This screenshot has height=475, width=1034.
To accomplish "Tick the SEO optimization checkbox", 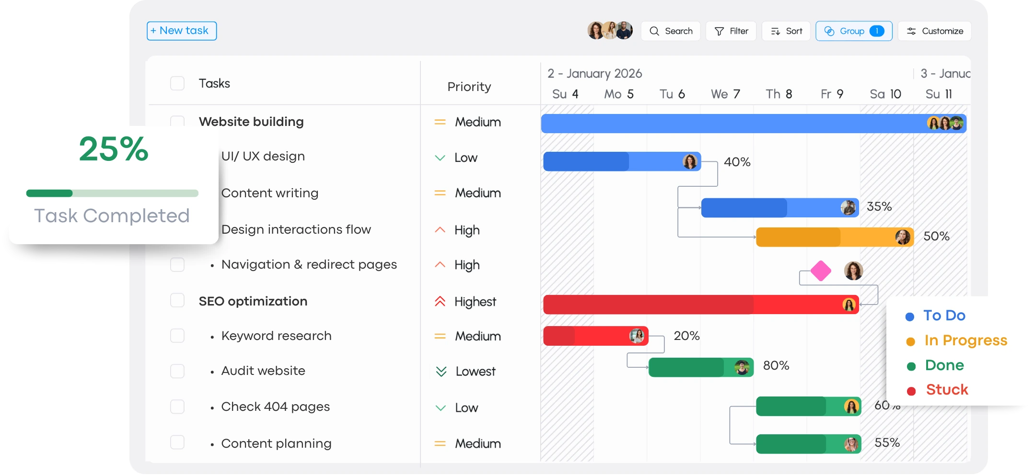I will [x=177, y=301].
